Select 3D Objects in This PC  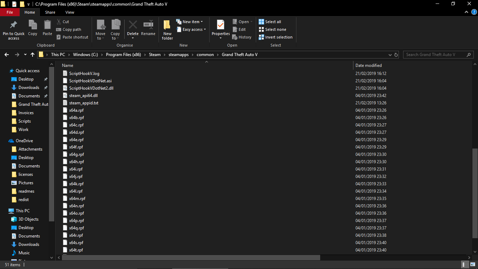28,219
